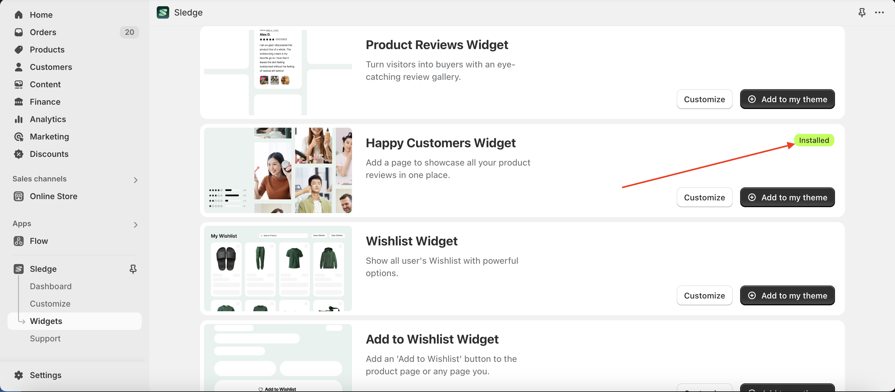Expand the Apps section chevron
This screenshot has width=895, height=392.
coord(136,225)
